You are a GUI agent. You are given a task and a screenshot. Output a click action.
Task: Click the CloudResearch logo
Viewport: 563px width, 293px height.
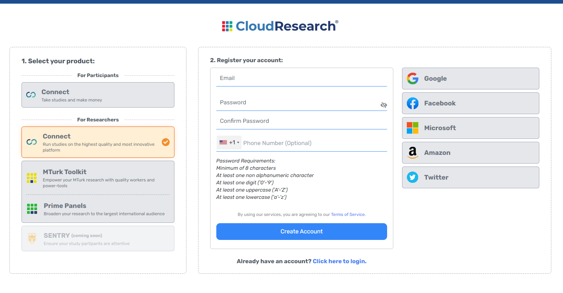click(280, 26)
